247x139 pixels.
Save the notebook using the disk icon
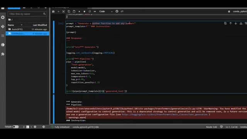point(53,12)
